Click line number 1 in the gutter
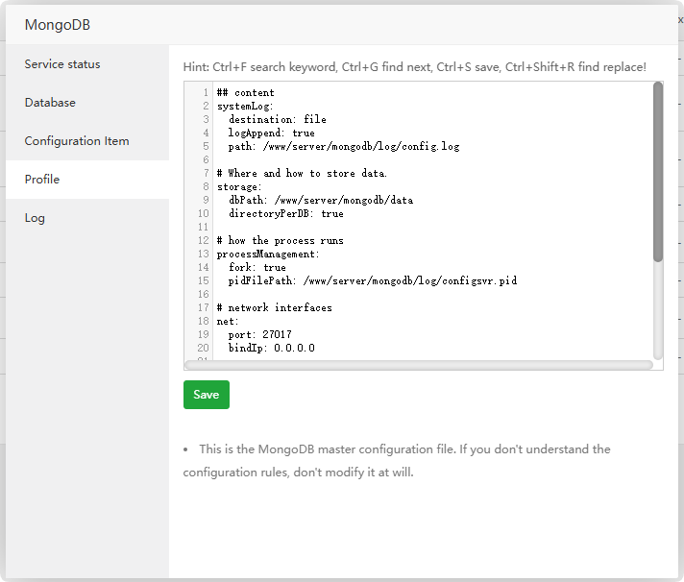684x582 pixels. pos(206,93)
